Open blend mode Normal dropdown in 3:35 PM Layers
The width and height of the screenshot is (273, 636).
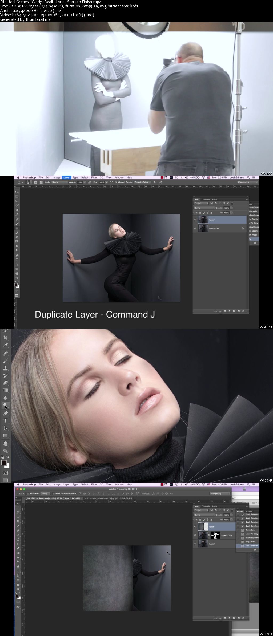(204, 208)
